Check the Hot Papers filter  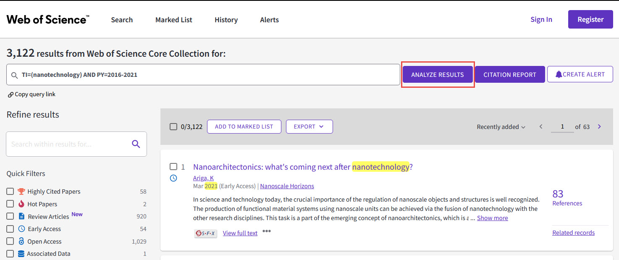[10, 204]
